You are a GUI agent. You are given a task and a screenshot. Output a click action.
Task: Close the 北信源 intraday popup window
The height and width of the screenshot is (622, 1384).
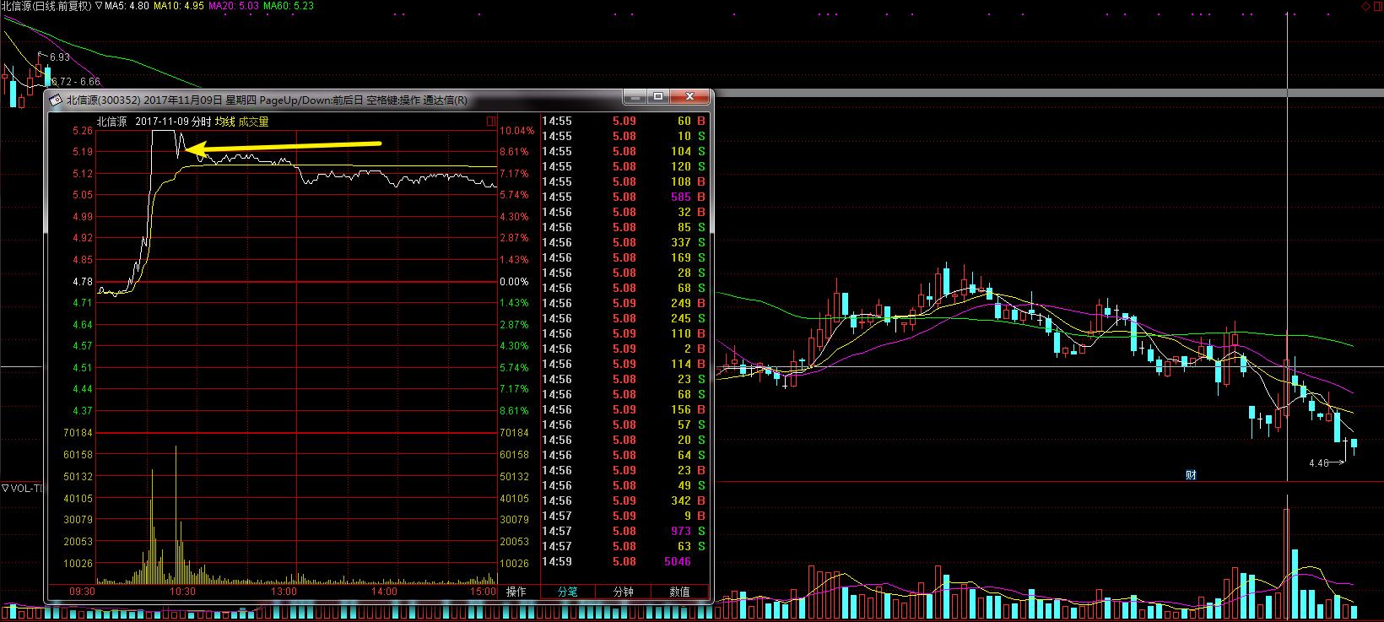pos(692,97)
